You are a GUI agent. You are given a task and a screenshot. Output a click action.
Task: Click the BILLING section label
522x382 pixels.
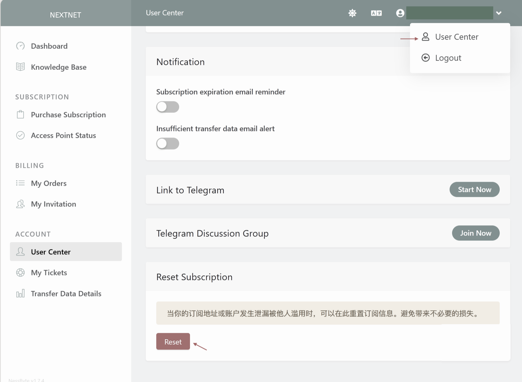click(30, 166)
